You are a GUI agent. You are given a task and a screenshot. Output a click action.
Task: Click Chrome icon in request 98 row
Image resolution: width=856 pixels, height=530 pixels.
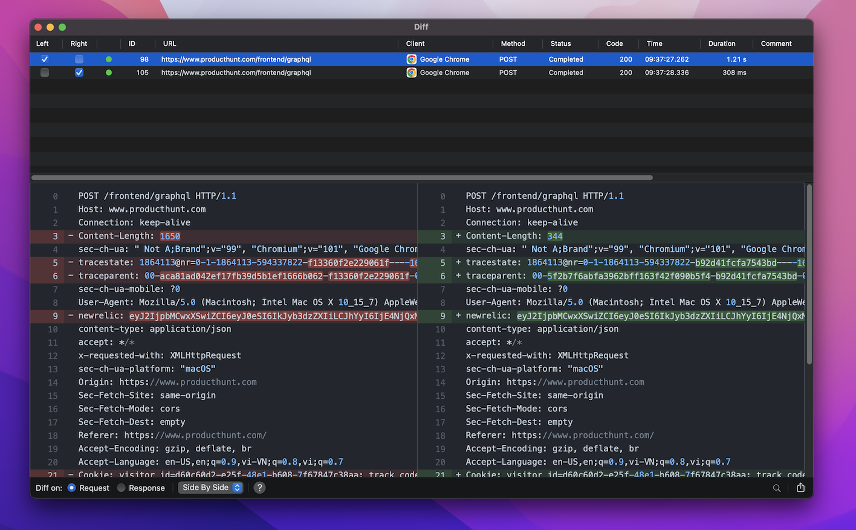pyautogui.click(x=412, y=59)
